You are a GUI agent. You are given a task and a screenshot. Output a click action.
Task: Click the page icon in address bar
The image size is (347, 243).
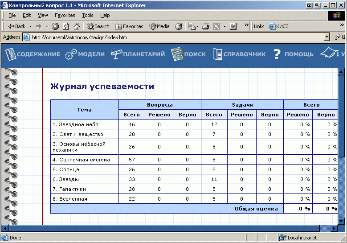point(27,37)
